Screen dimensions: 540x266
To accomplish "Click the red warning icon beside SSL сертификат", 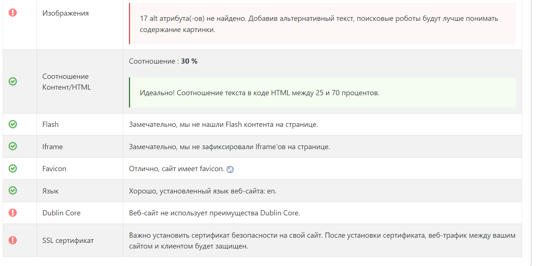I will coord(13,240).
